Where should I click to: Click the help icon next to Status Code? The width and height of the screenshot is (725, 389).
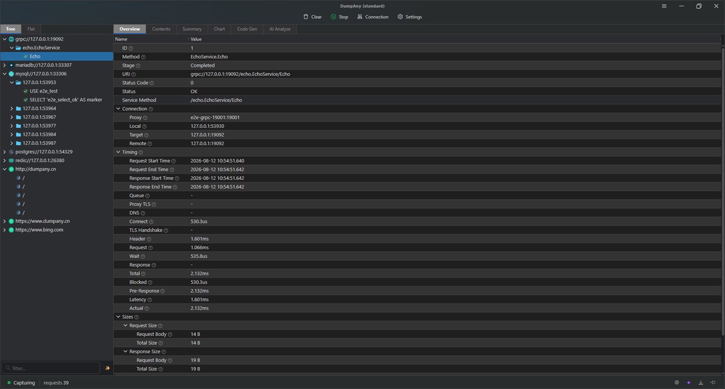click(x=151, y=83)
